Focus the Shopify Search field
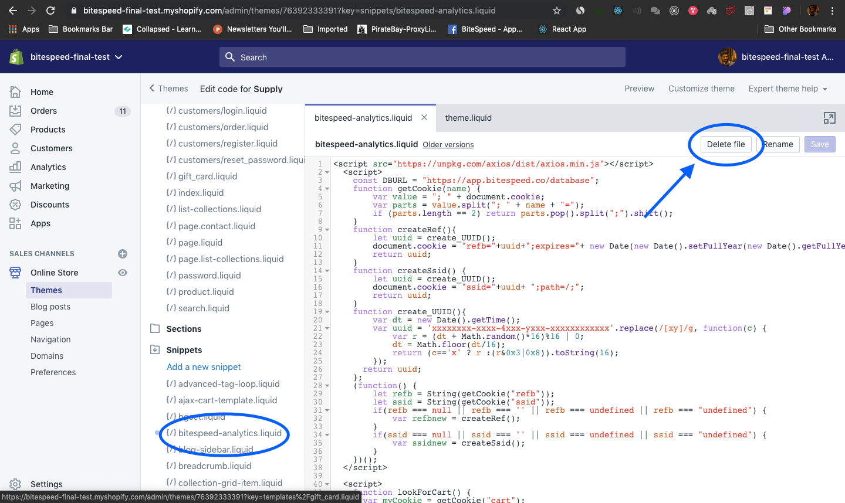The image size is (845, 503). (x=422, y=57)
